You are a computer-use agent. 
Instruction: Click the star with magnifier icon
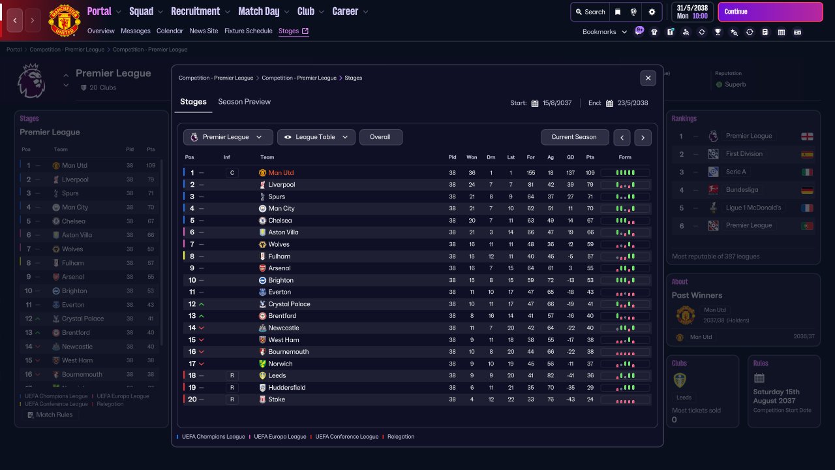(734, 32)
